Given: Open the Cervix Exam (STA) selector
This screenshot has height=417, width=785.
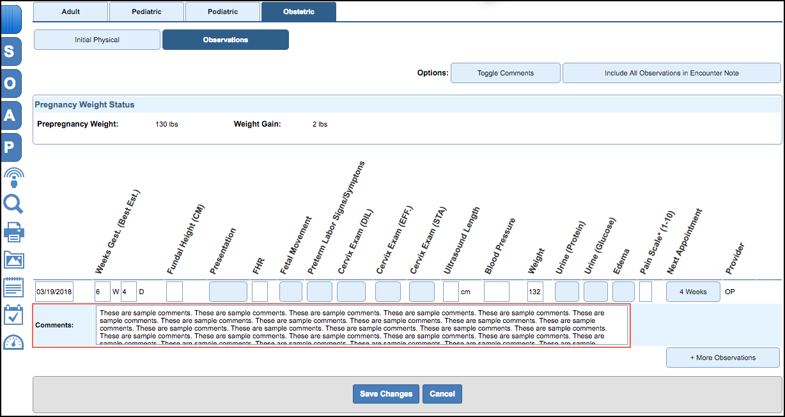Looking at the screenshot, I should pos(422,292).
